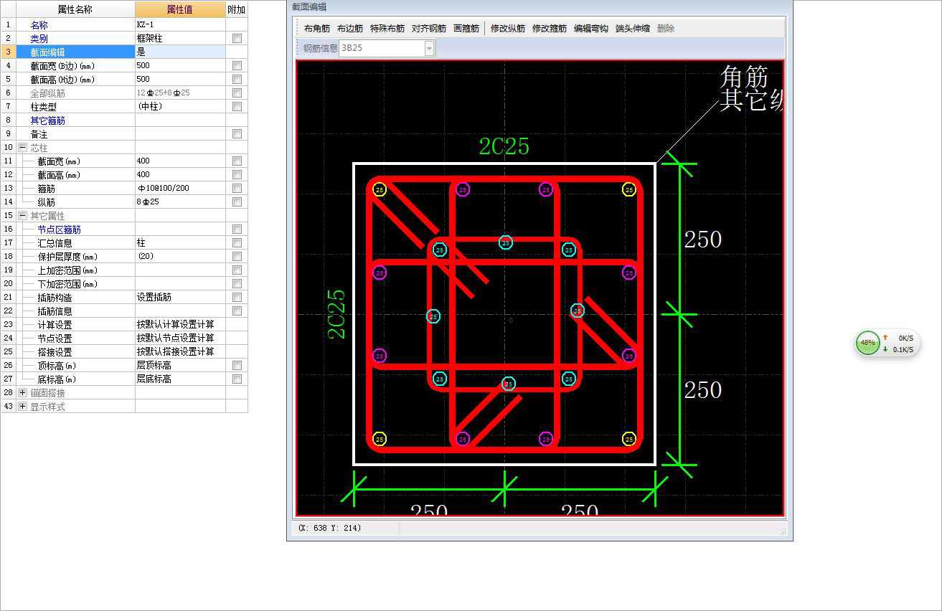Click the 截面编辑 window title bar

point(540,6)
